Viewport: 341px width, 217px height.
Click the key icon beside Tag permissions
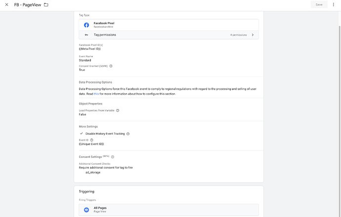point(86,35)
